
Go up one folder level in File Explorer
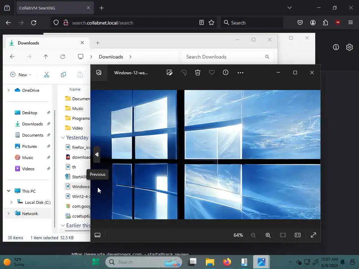pyautogui.click(x=46, y=57)
